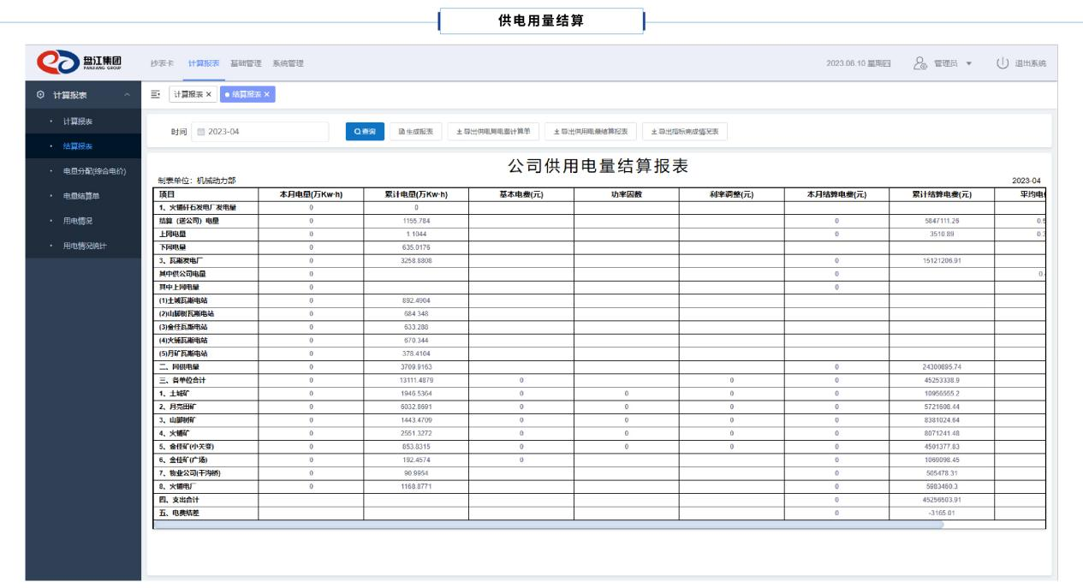Click the 生成报表 button

(417, 131)
